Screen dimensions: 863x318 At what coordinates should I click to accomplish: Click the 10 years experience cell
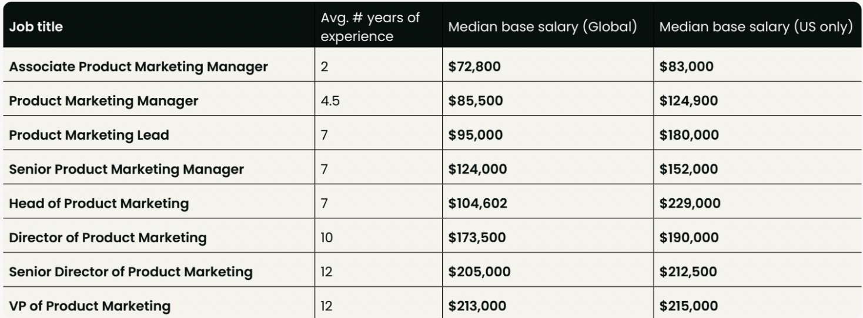click(x=327, y=238)
